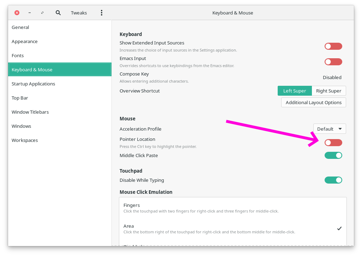This screenshot has width=362, height=257.
Task: Switch to Window Titlebars settings
Action: click(30, 112)
